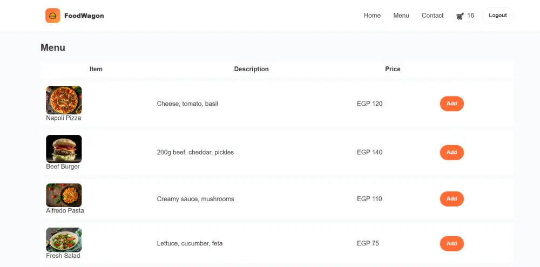Add Napoli Pizza to cart
540x267 pixels.
pyautogui.click(x=451, y=104)
